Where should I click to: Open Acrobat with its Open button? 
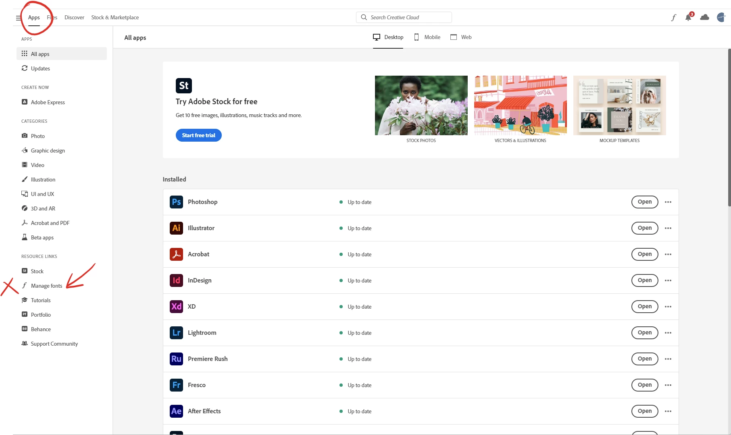pos(645,254)
